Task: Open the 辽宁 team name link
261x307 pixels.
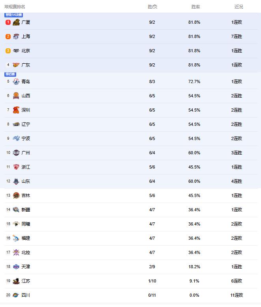Action: [x=26, y=125]
